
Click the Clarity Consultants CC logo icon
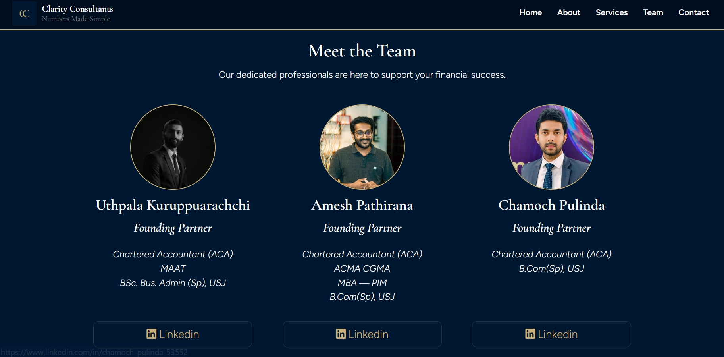click(24, 13)
